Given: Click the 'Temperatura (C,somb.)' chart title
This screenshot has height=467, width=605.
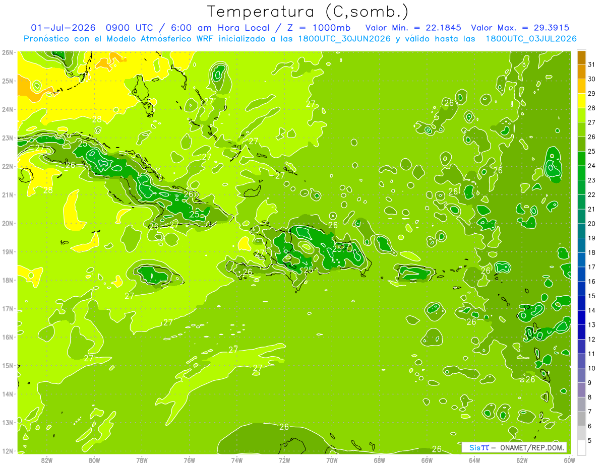Looking at the screenshot, I should coord(308,12).
